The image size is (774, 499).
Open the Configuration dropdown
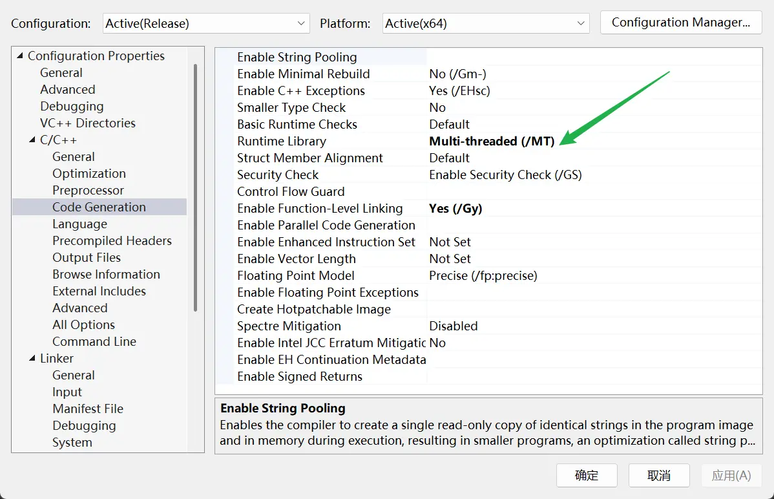point(206,23)
